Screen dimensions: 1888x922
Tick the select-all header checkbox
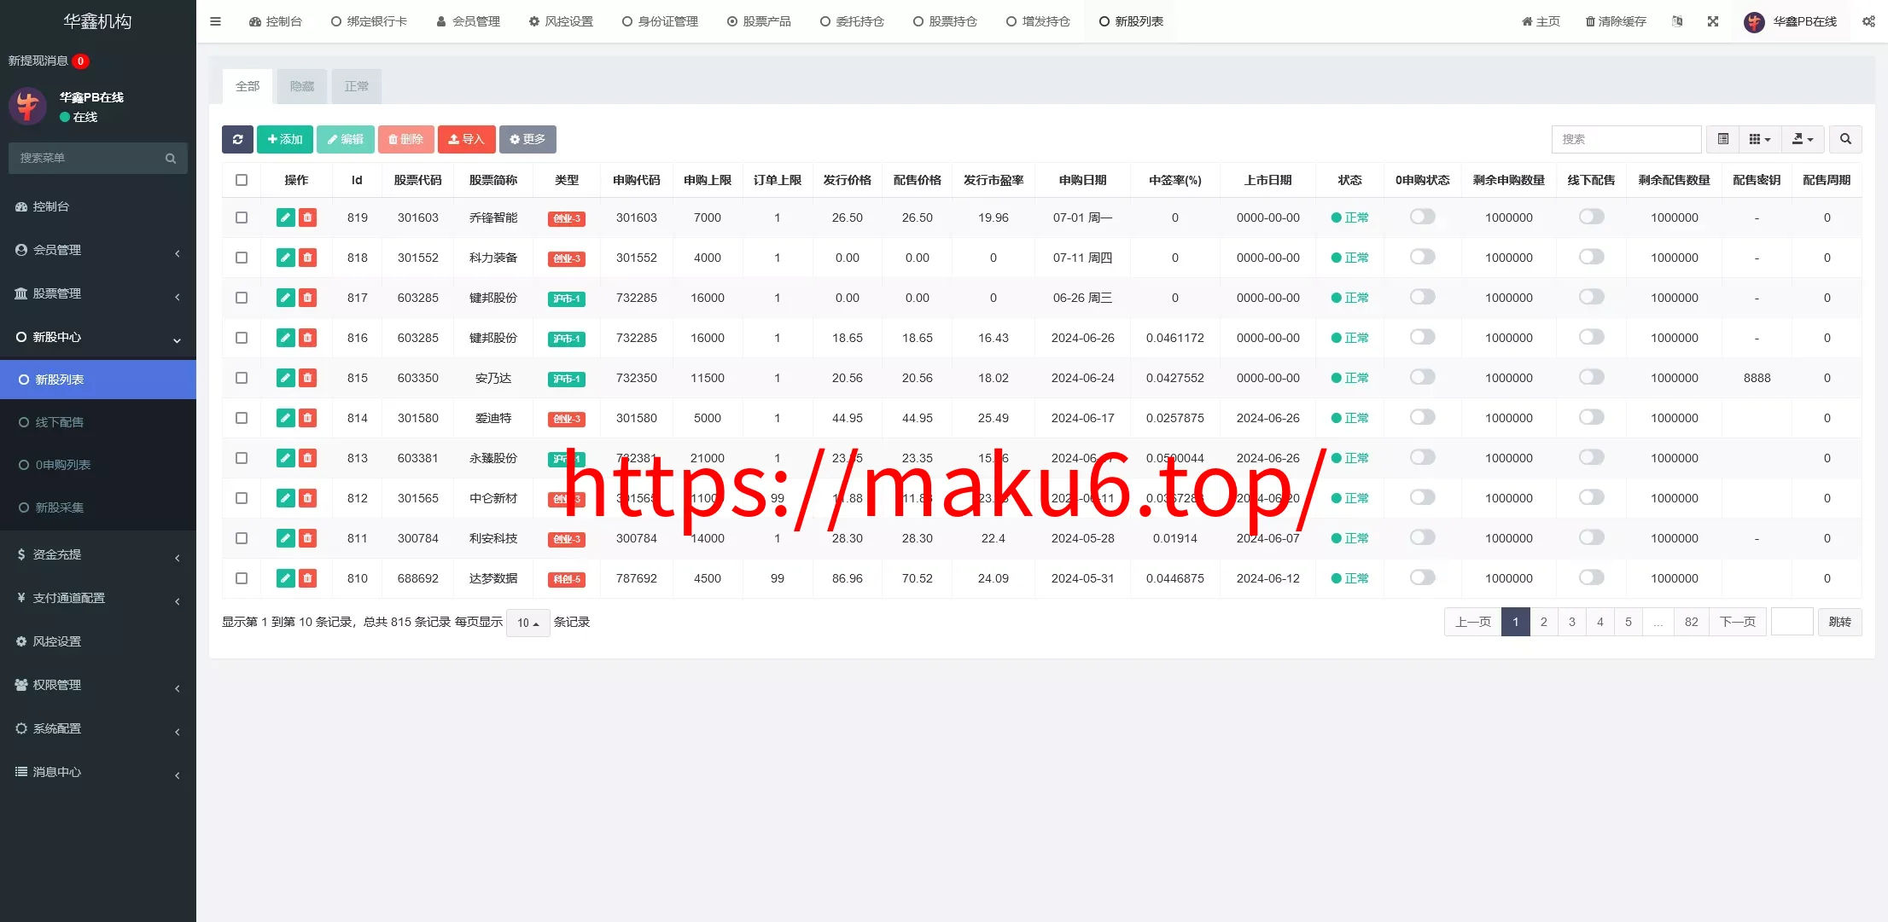pyautogui.click(x=242, y=180)
